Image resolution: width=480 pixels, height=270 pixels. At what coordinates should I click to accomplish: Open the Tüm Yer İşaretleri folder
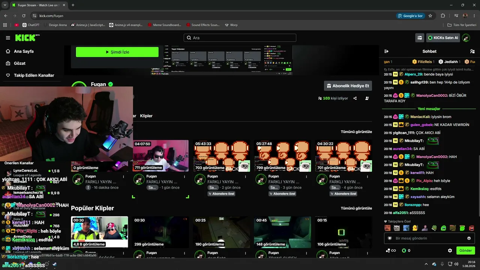pyautogui.click(x=462, y=25)
